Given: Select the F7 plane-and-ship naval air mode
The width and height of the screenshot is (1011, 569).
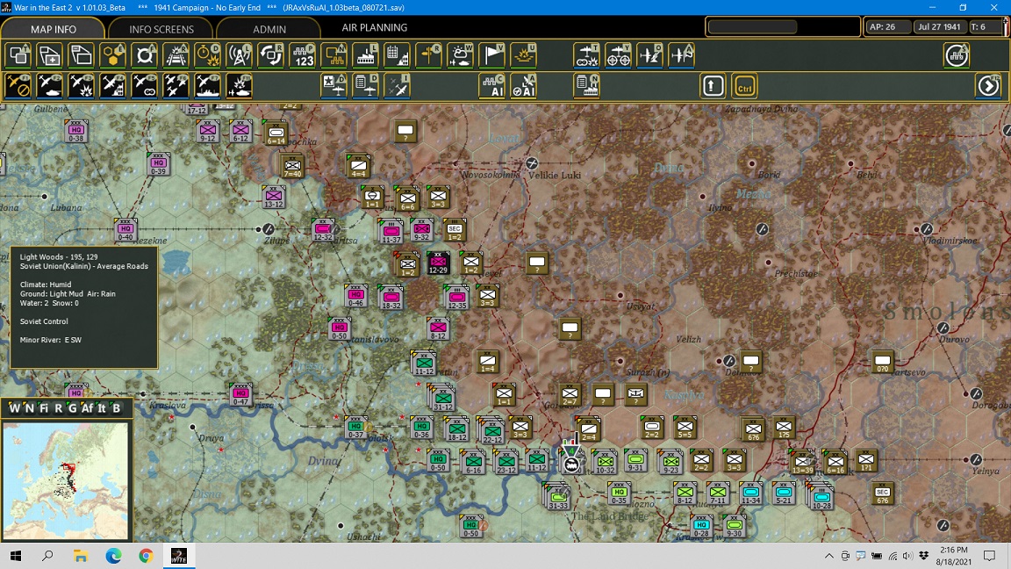Looking at the screenshot, I should (x=208, y=86).
